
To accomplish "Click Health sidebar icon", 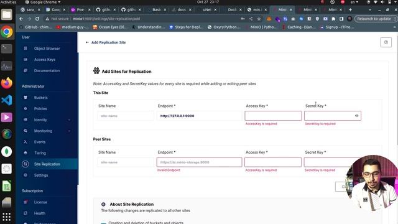I will point(25,213).
